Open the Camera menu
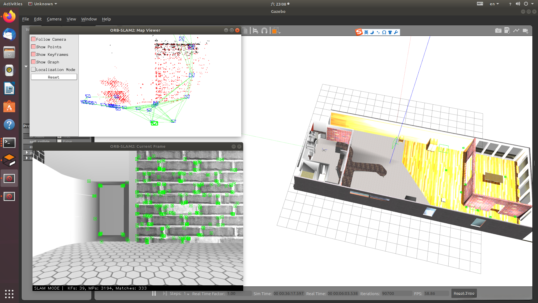The image size is (538, 303). coord(54,19)
